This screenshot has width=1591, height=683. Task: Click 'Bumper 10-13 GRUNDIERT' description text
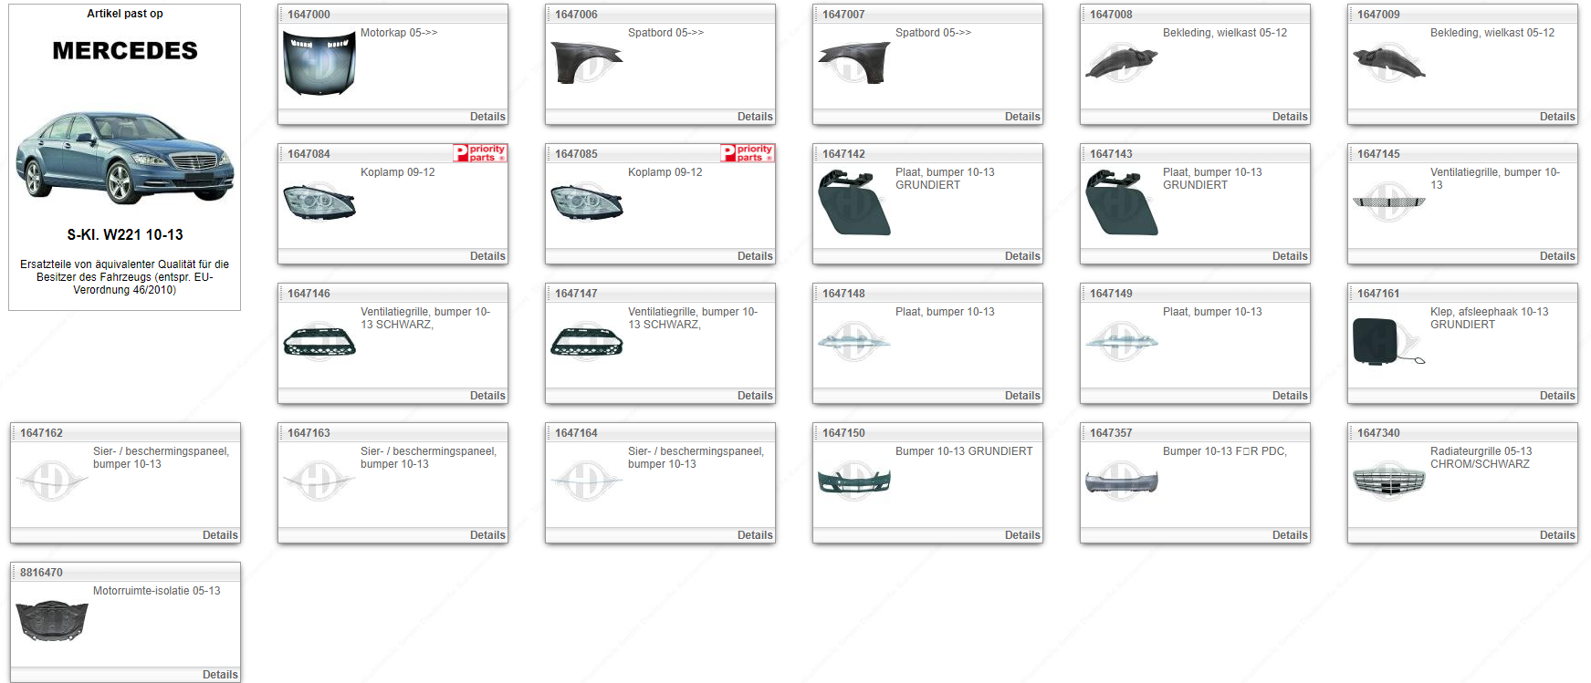pyautogui.click(x=964, y=451)
